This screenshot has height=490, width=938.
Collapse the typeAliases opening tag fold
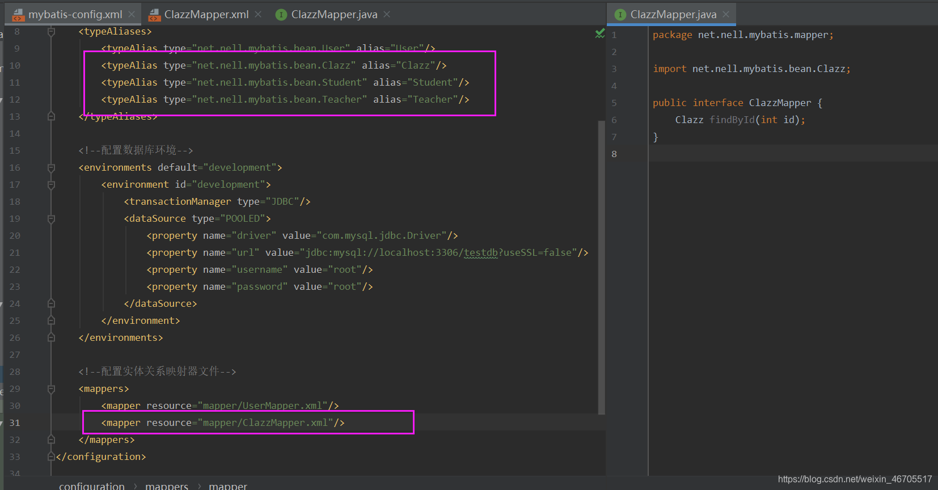tap(51, 32)
